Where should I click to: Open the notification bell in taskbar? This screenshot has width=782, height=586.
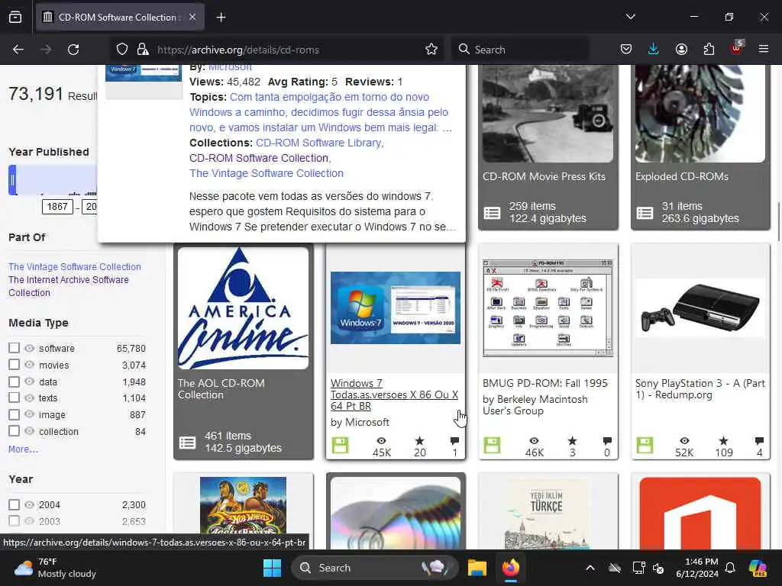tap(730, 568)
